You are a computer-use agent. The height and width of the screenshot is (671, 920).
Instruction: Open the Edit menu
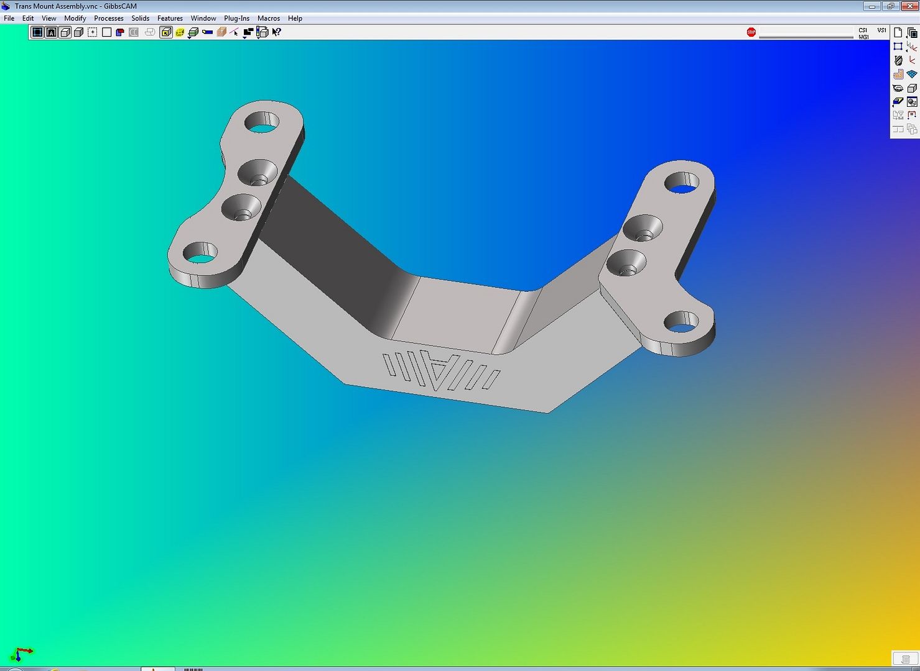[x=28, y=18]
